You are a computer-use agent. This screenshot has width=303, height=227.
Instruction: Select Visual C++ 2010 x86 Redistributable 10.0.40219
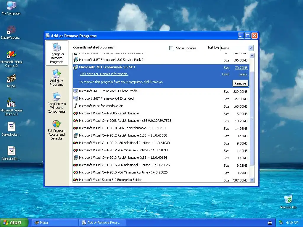tap(161, 128)
